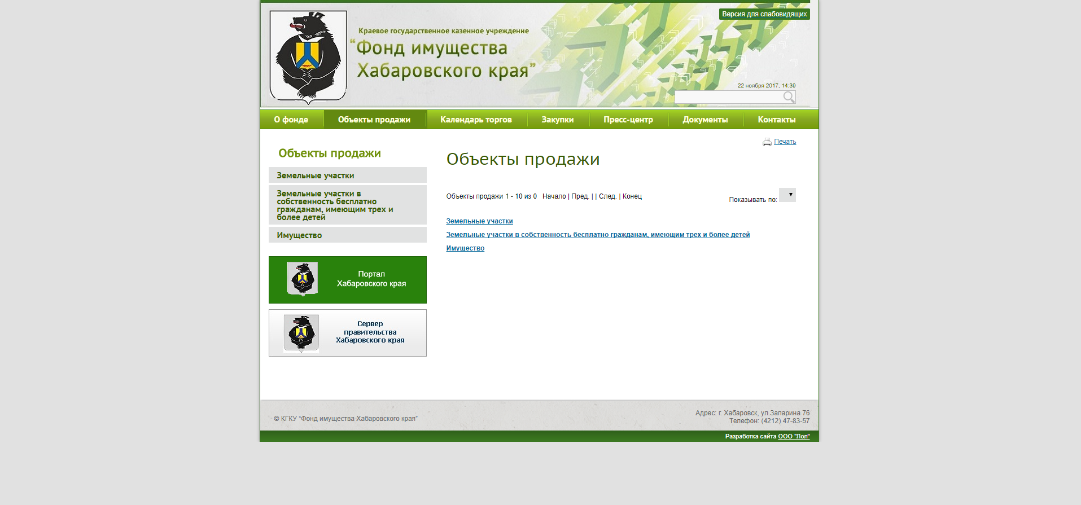
Task: Click the printer icon next to Печать
Action: coord(767,142)
